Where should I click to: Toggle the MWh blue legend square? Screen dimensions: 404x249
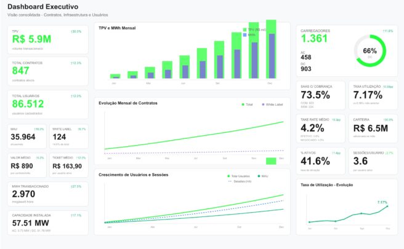(x=244, y=34)
